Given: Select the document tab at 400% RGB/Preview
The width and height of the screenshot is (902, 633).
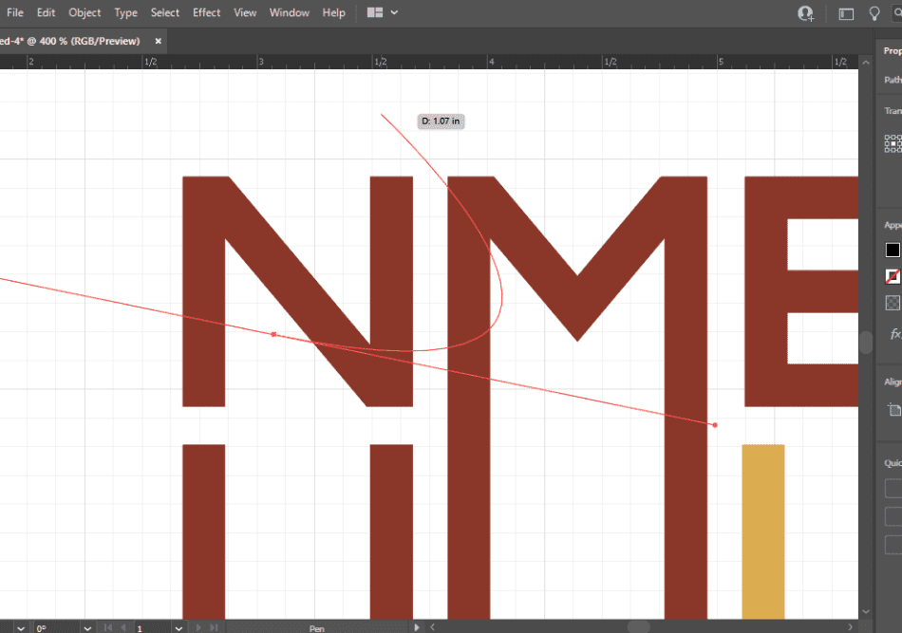Looking at the screenshot, I should point(70,41).
